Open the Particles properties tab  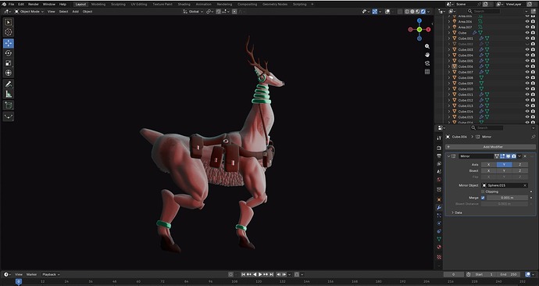(x=439, y=216)
